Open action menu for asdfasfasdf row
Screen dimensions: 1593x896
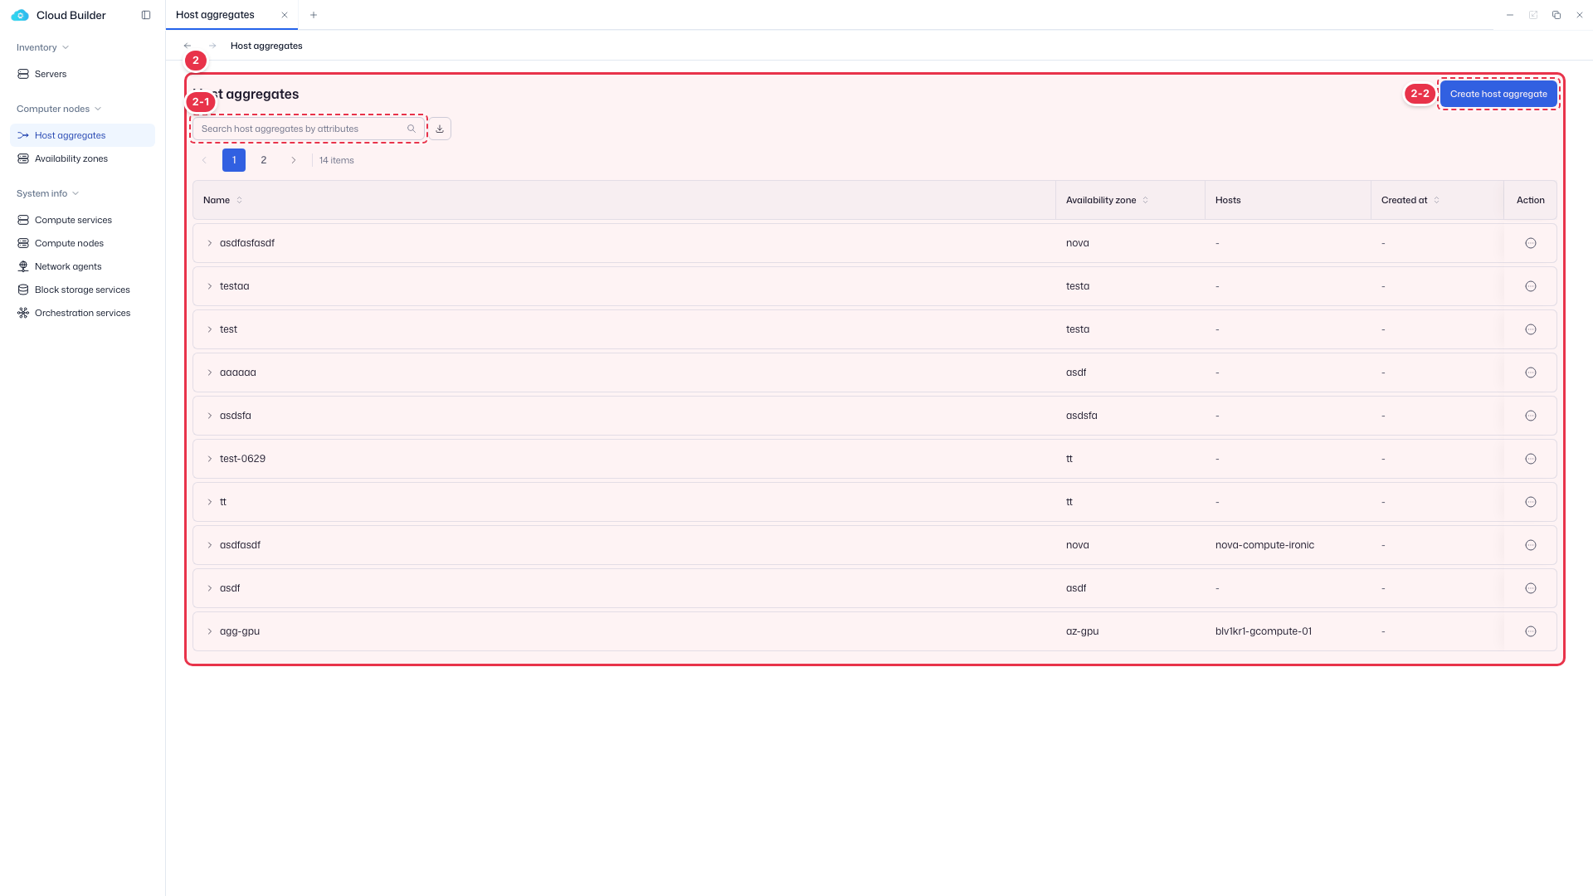(x=1531, y=243)
